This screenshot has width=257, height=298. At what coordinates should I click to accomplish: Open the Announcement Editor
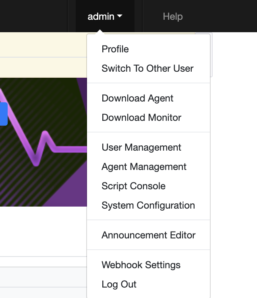149,235
